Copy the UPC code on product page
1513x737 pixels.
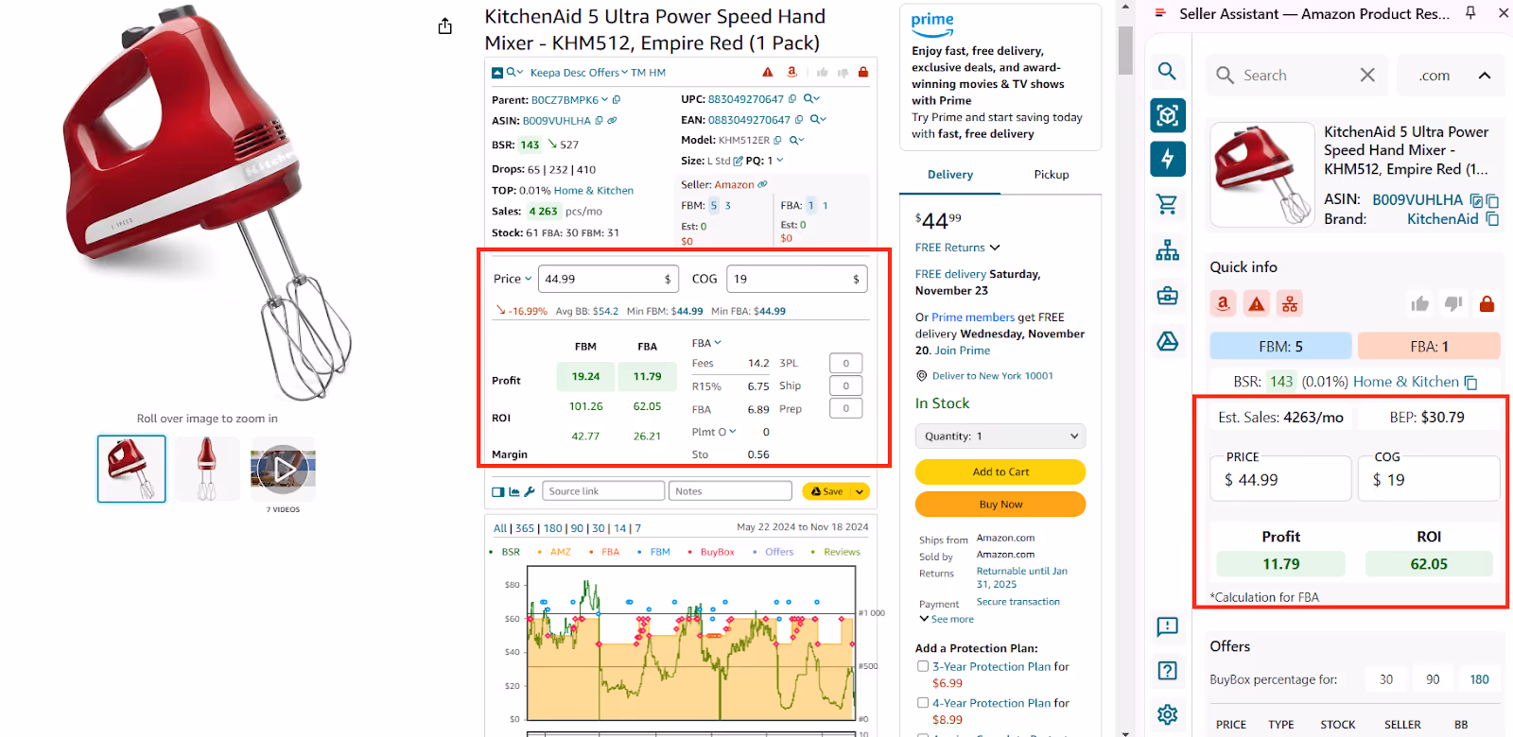pyautogui.click(x=792, y=99)
